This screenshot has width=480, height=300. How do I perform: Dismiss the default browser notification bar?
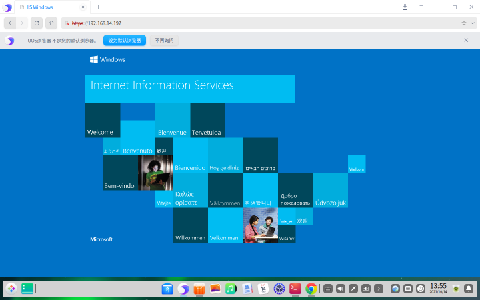coord(466,40)
